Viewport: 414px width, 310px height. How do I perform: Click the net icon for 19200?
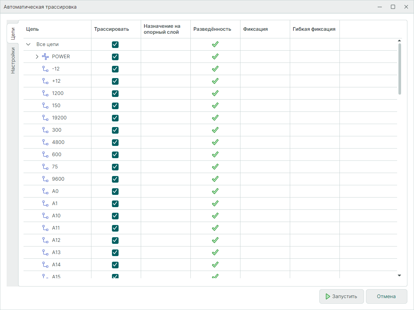coord(45,118)
